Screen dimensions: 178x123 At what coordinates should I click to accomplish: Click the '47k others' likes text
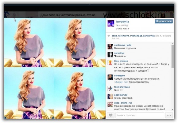point(165,36)
